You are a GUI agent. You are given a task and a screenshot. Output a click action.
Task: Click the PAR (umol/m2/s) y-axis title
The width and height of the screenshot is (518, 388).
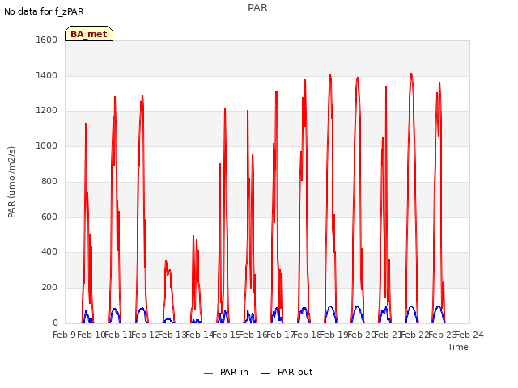[x=11, y=182]
